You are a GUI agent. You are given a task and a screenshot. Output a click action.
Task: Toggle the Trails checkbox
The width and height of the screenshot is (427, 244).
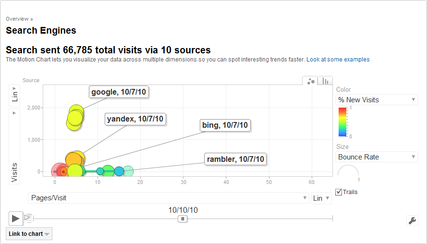coord(339,192)
